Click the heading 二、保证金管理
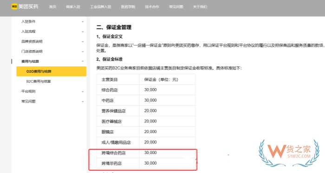This screenshot has height=173, width=325. coord(114,27)
